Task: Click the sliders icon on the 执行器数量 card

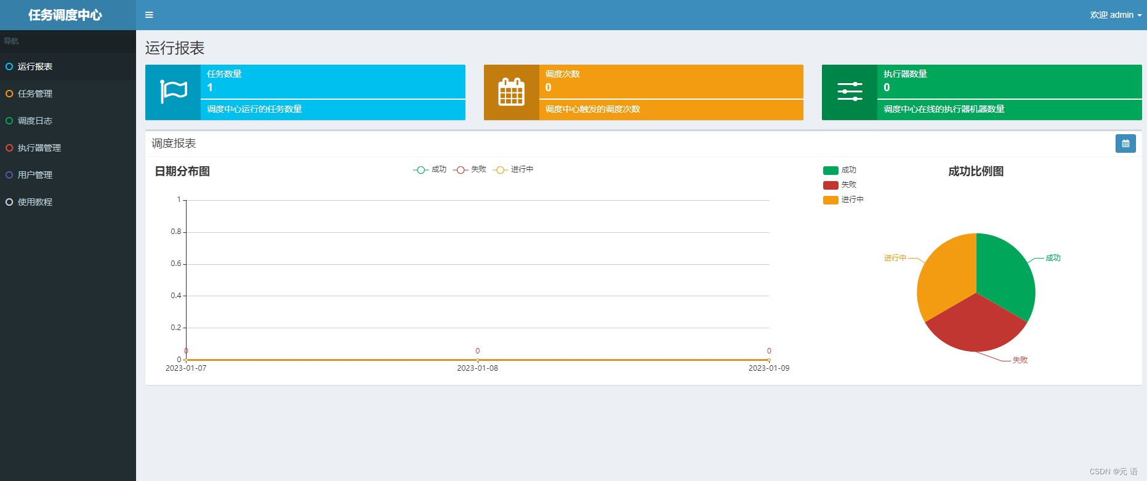Action: [x=850, y=92]
